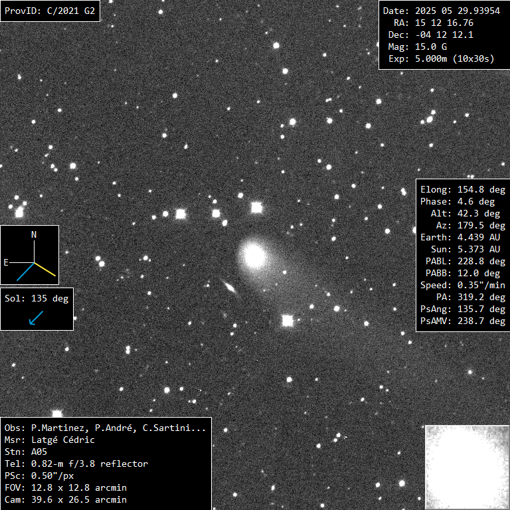Select the Msr Latgé Cédric line
Screen dimensions: 510x510
coord(50,440)
